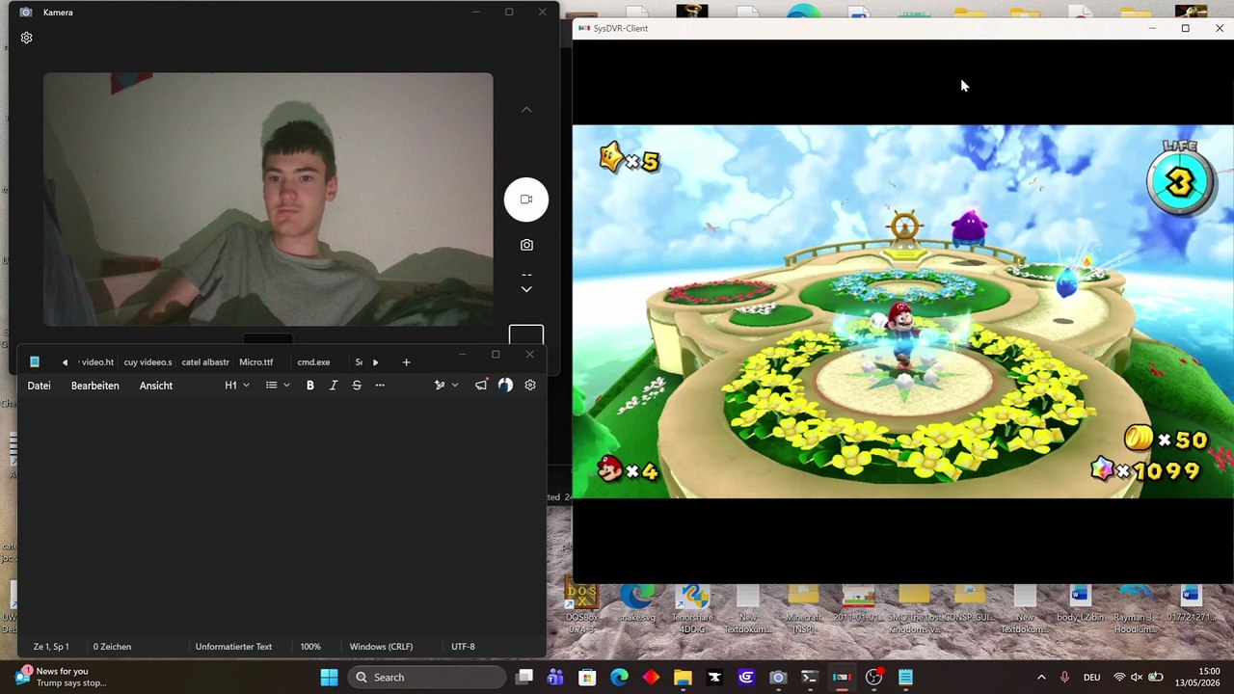Expand the list style dropdown
The height and width of the screenshot is (694, 1234).
278,386
